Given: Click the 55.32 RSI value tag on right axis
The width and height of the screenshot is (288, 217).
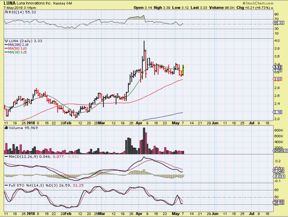Looking at the screenshot, I should pos(278,23).
